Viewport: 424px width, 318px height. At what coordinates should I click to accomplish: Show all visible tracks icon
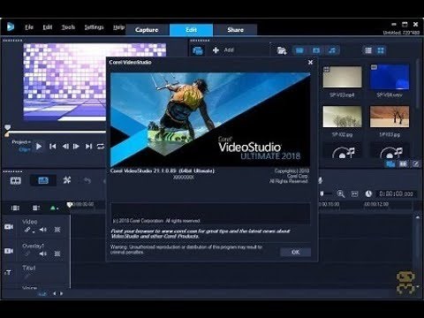15,208
